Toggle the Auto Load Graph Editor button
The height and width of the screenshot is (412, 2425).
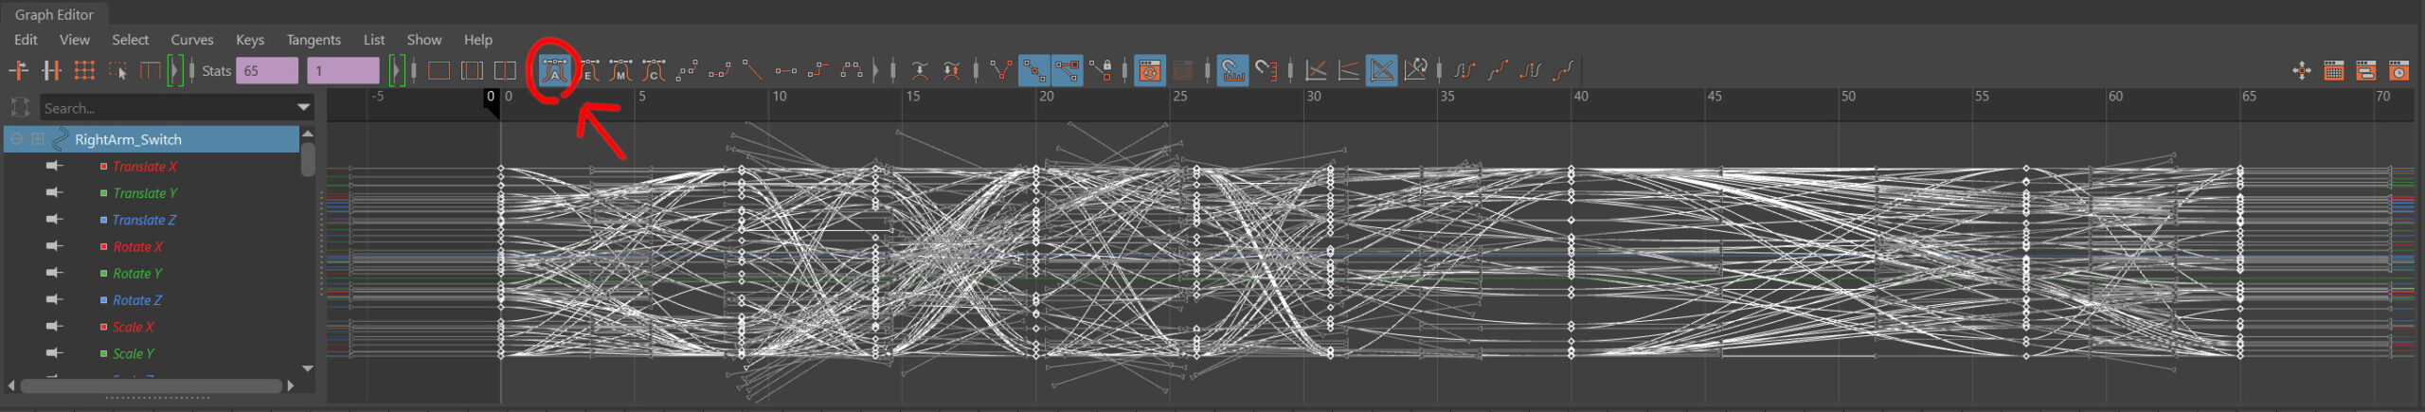tap(1150, 70)
